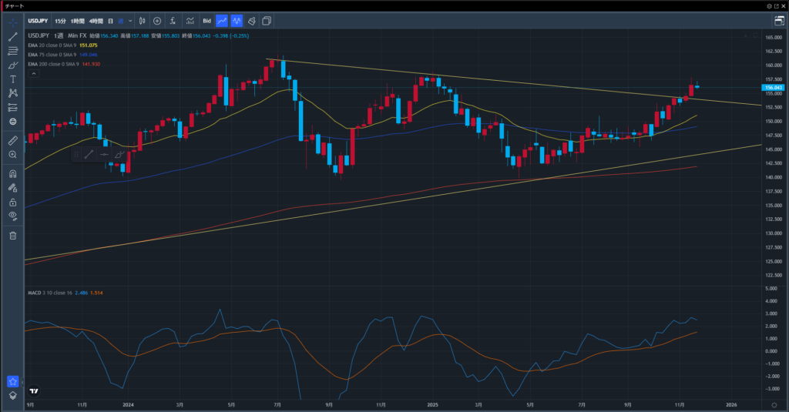Switch to the 15分 timeframe

pos(60,21)
